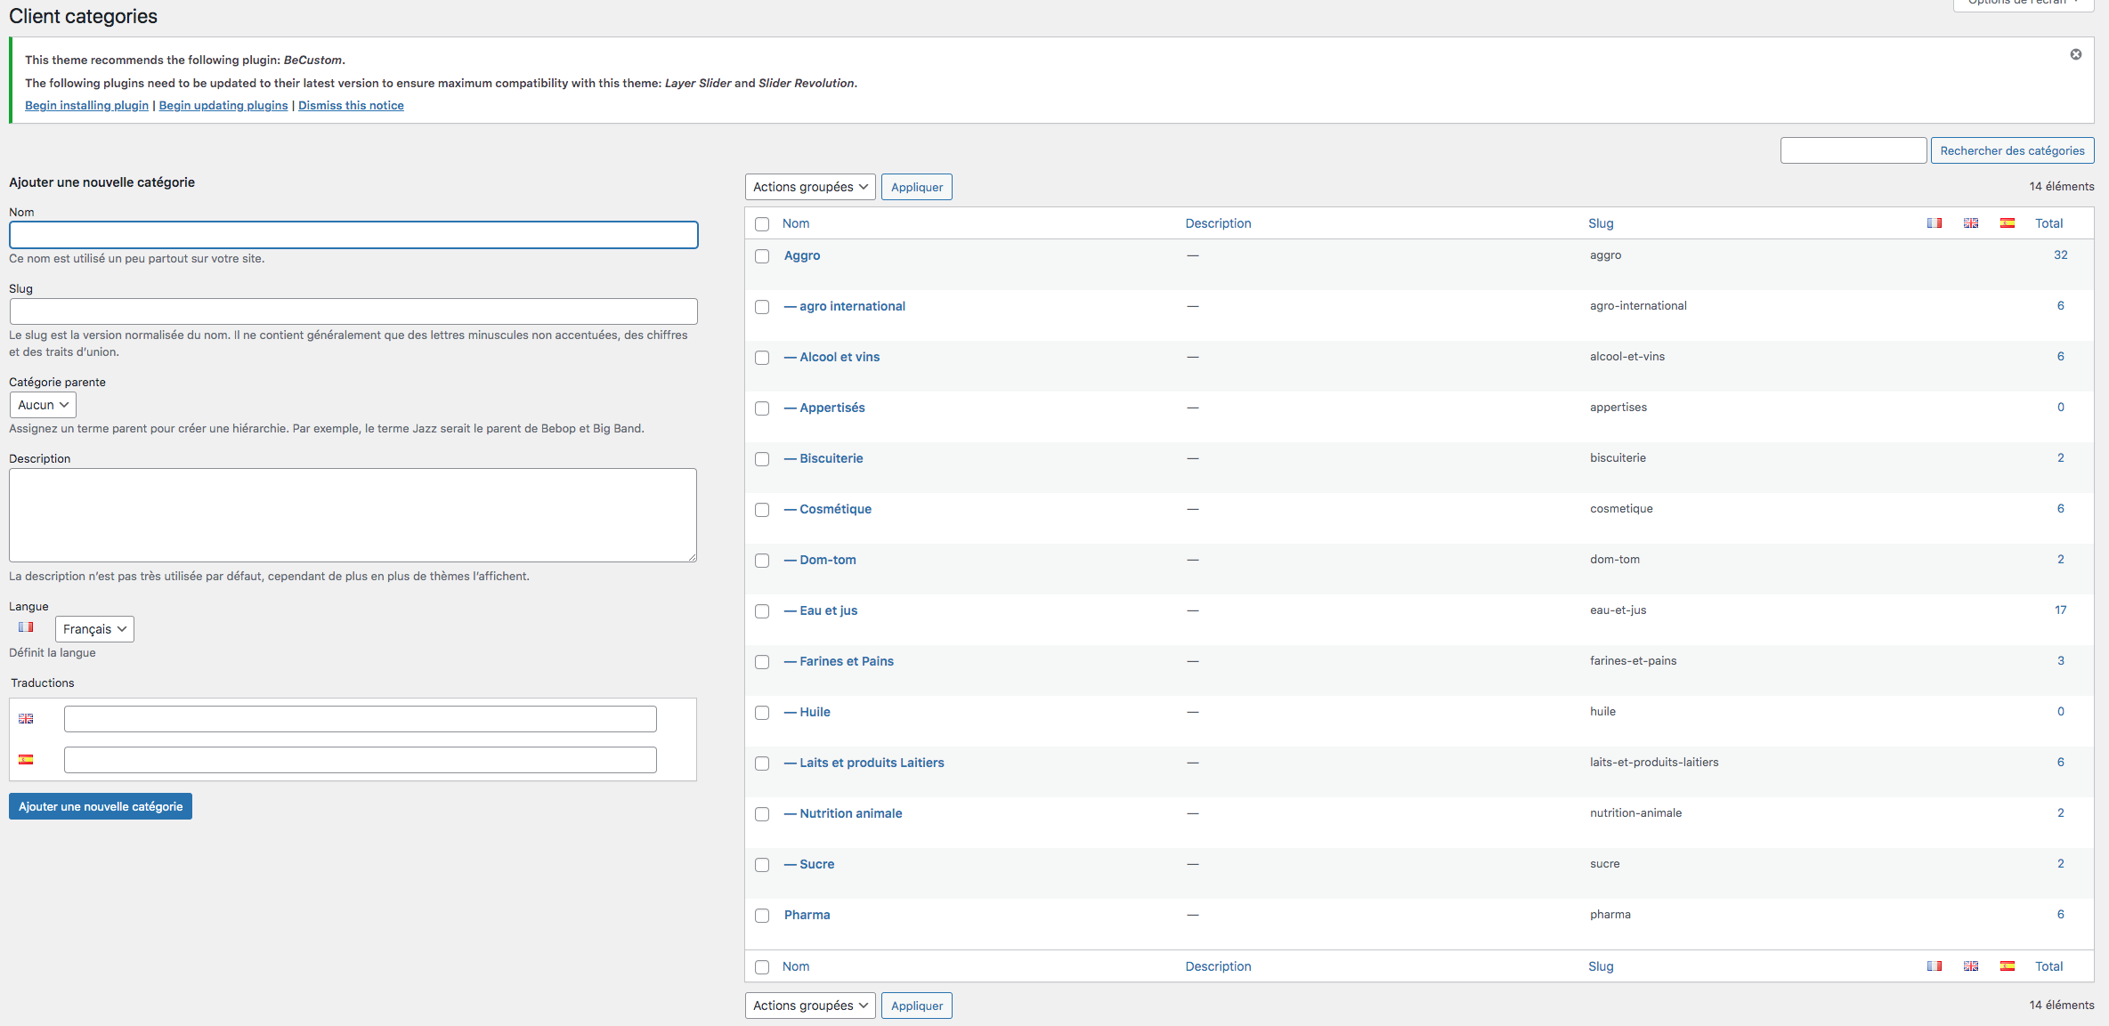Click top Appliquer button
Screen dimensions: 2109x1026
[917, 187]
